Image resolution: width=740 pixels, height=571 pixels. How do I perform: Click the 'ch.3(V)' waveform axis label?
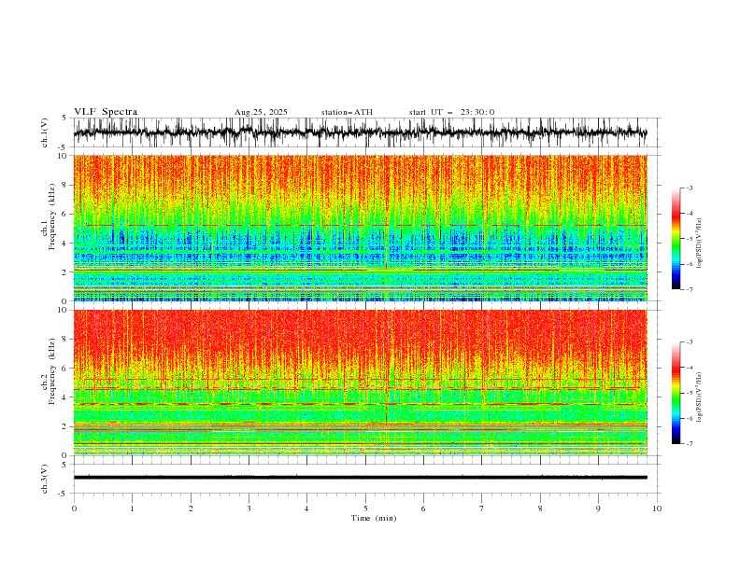pyautogui.click(x=45, y=479)
